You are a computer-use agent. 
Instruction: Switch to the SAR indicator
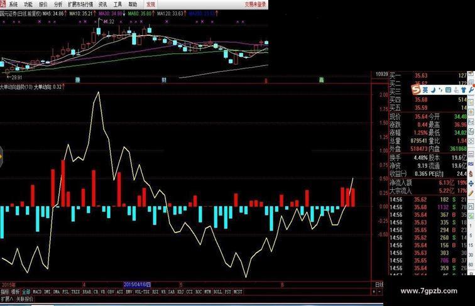pos(172,292)
